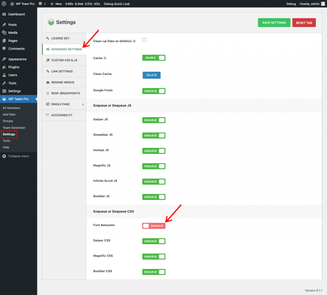Click the License Key key icon
Image resolution: width=327 pixels, height=295 pixels.
pos(48,38)
